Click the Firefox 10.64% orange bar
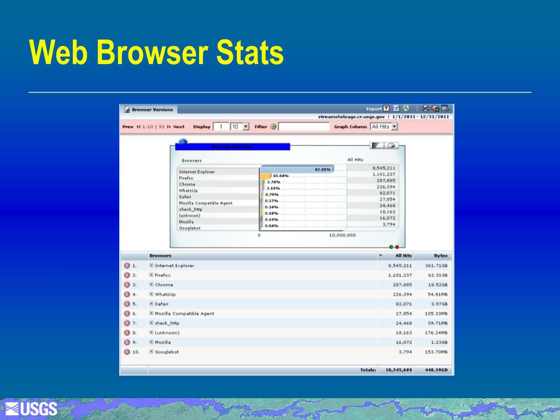 pyautogui.click(x=266, y=176)
